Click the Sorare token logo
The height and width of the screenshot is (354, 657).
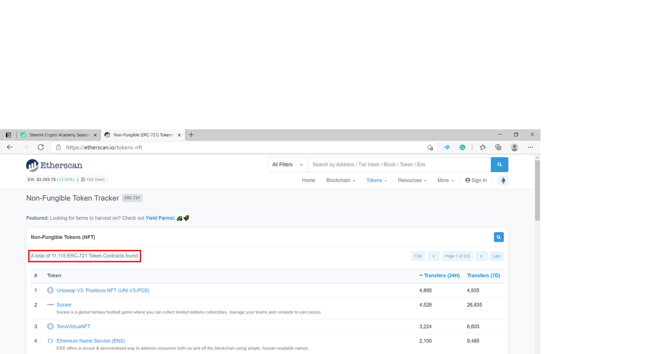click(x=50, y=305)
